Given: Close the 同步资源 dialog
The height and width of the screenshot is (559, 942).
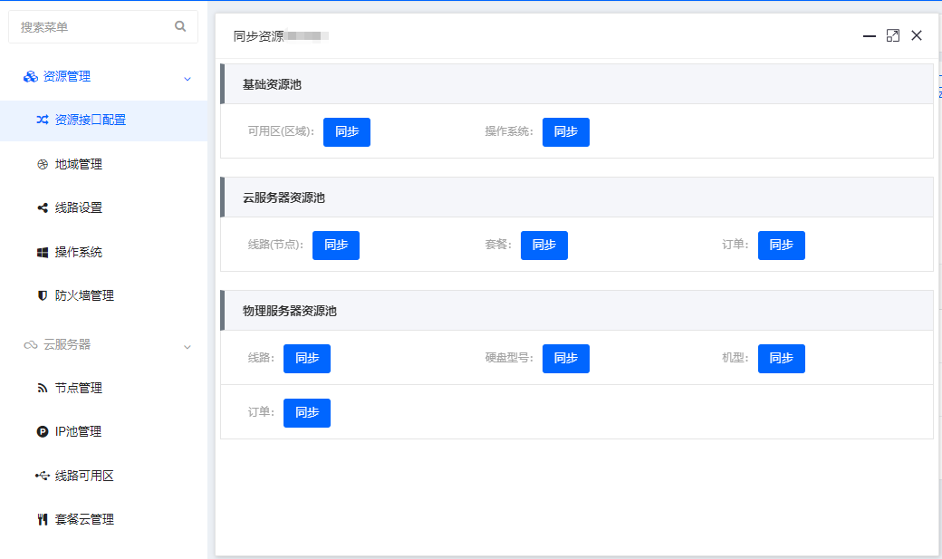Looking at the screenshot, I should [x=917, y=35].
